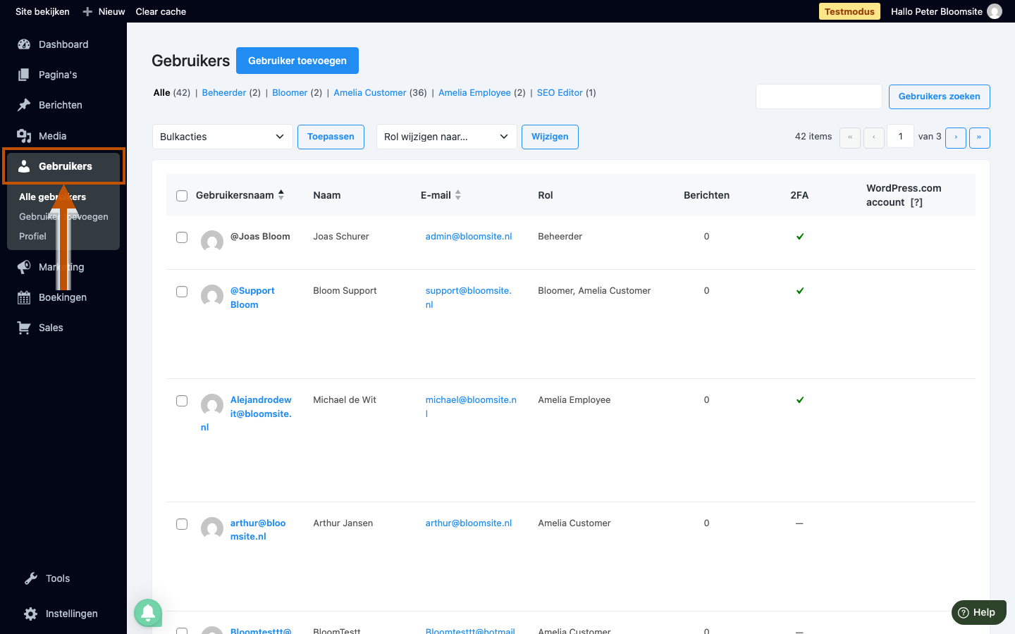Screen dimensions: 1015x634
Task: Open Dashboard in the sidebar
Action: pos(63,44)
